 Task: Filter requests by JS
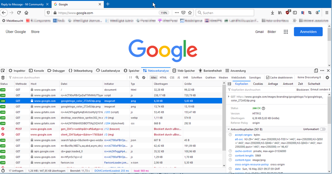(x=179, y=78)
